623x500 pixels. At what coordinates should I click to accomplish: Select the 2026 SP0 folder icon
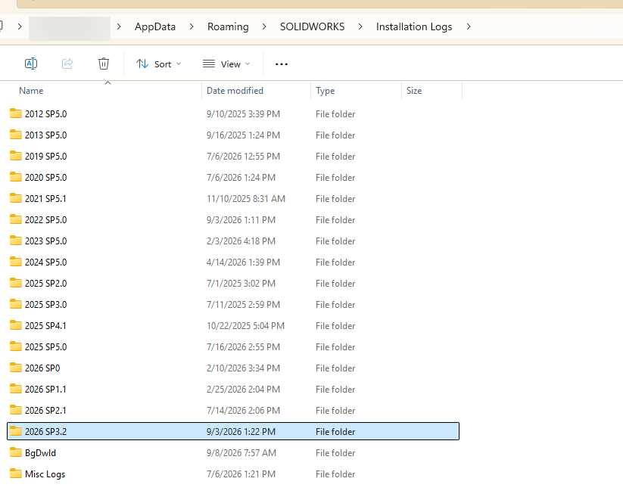(16, 368)
